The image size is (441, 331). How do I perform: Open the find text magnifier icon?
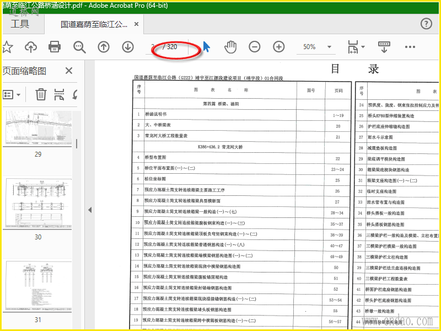click(79, 47)
